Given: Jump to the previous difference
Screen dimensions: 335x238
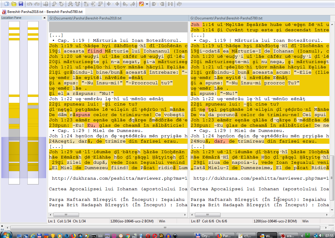Looking at the screenshot, I should [61, 4].
